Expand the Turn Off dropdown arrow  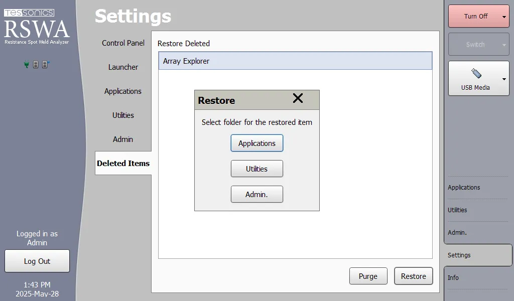tap(503, 17)
